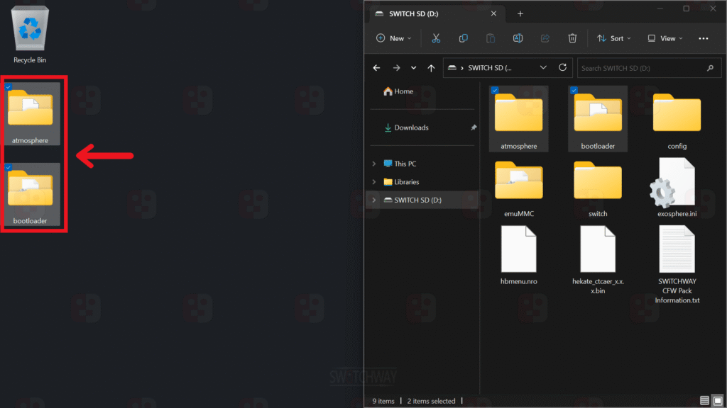
Task: Click the Paste clipboard icon
Action: pos(491,38)
